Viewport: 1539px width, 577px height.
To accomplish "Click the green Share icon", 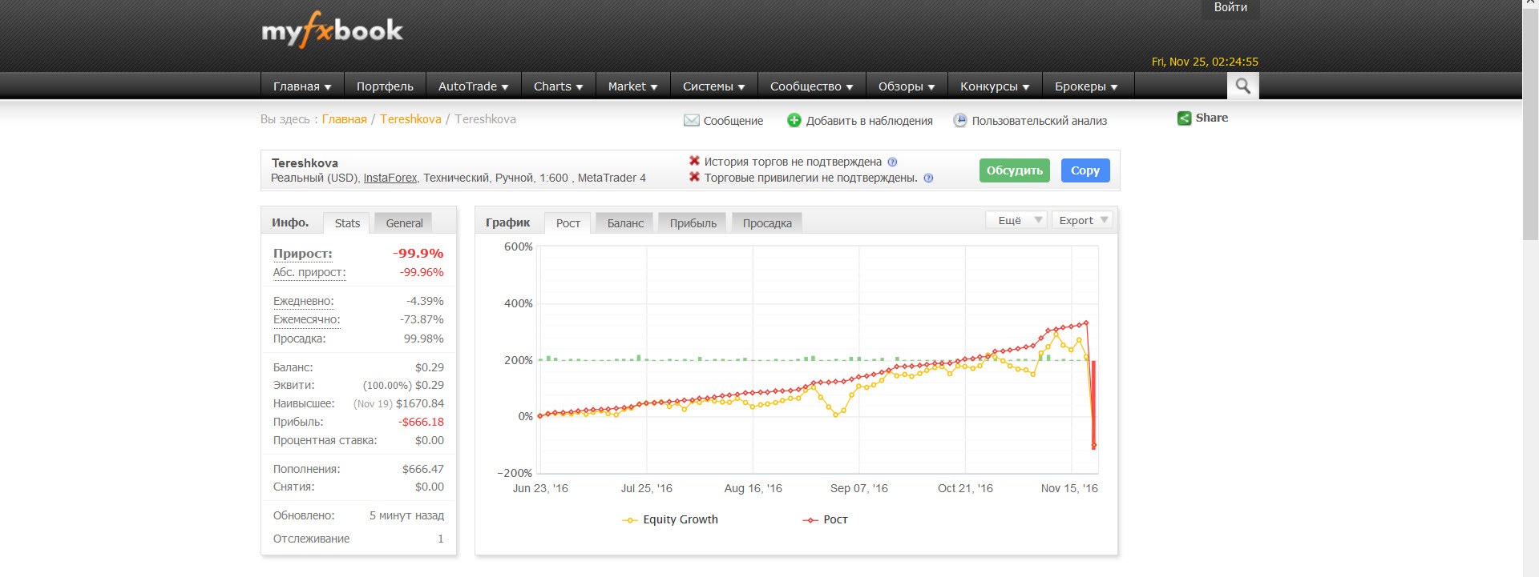I will (x=1184, y=118).
